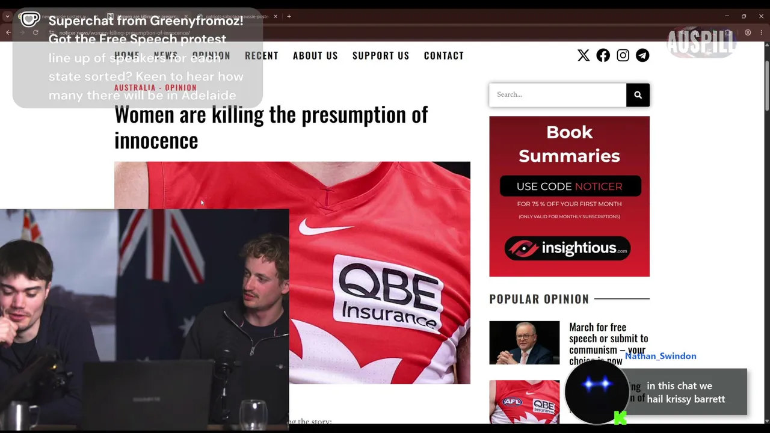Screen dimensions: 770x433
Task: Open the Book Summaries insightious ad banner
Action: click(569, 196)
